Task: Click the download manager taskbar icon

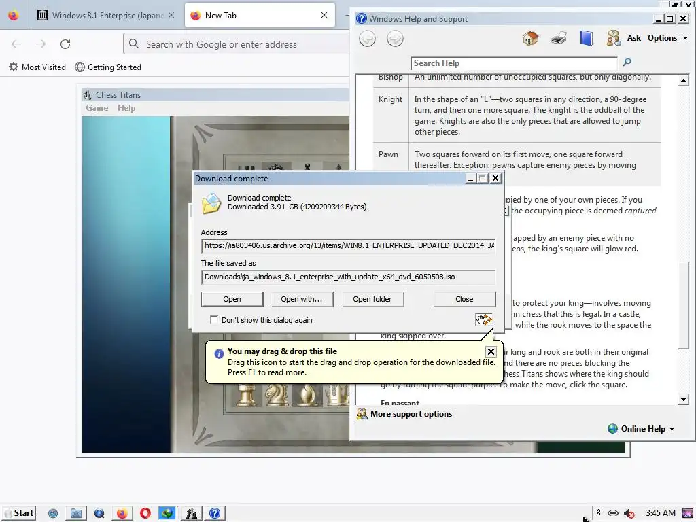Action: pyautogui.click(x=167, y=514)
